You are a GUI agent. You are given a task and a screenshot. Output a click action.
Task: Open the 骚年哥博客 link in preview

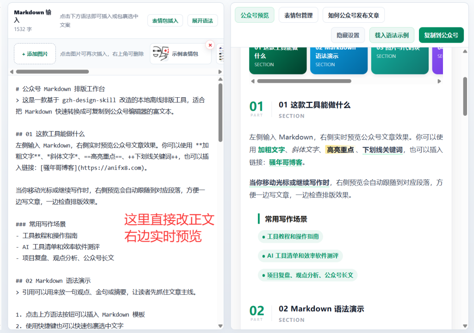(286, 163)
